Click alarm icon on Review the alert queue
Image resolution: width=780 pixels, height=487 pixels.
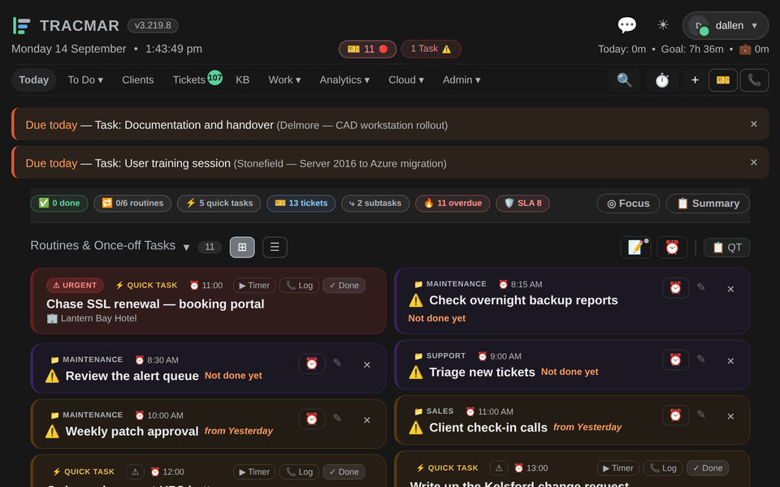coord(312,364)
